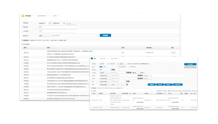Viewport: 218px width, 124px height.
Task: Select the blue import toggle option
Action: coord(101,67)
